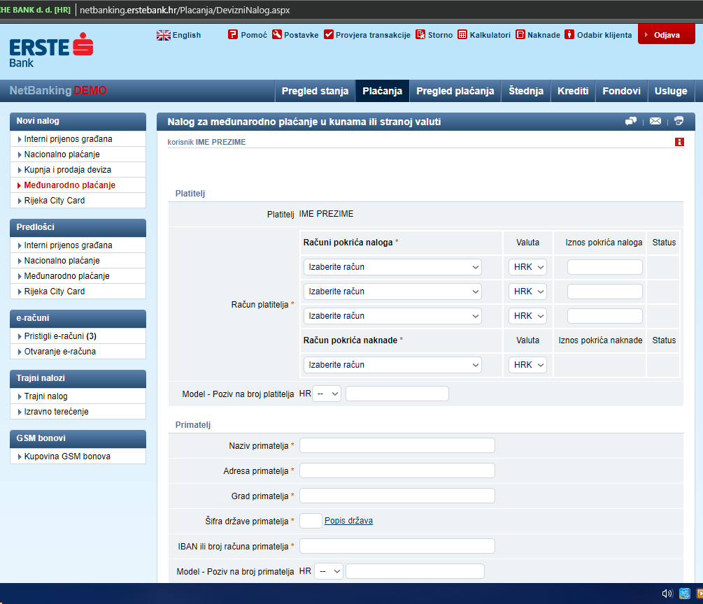Click the Naziv primatelja input field
This screenshot has height=604, width=703.
(x=397, y=445)
